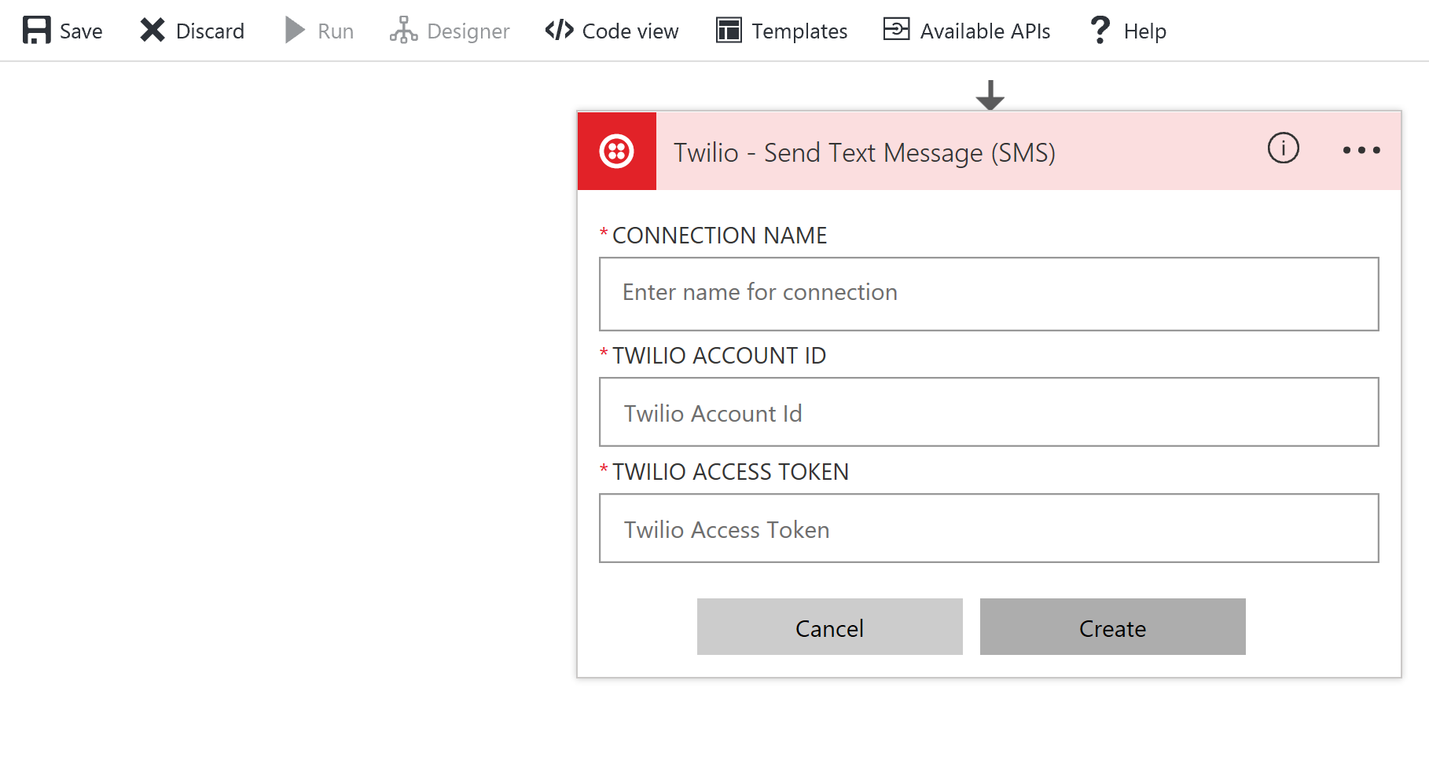Focus the Twilio Access Token field
The width and height of the screenshot is (1429, 757).
tap(989, 528)
